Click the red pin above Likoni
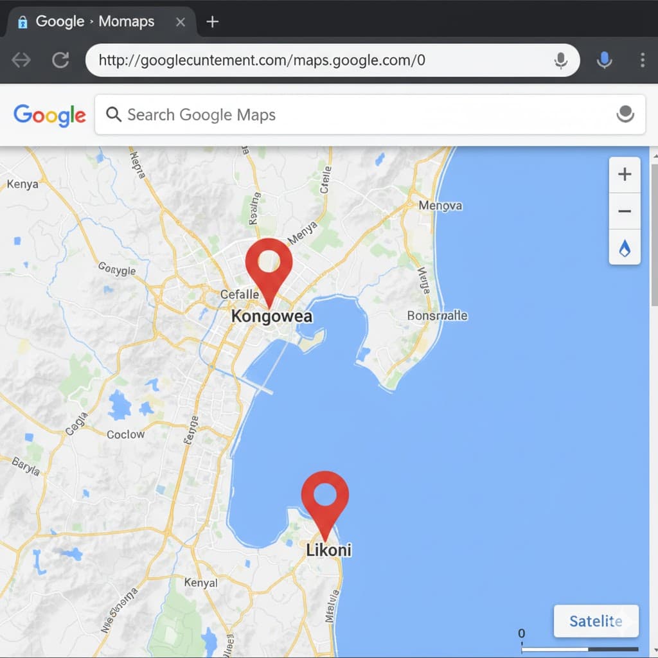 click(x=325, y=497)
